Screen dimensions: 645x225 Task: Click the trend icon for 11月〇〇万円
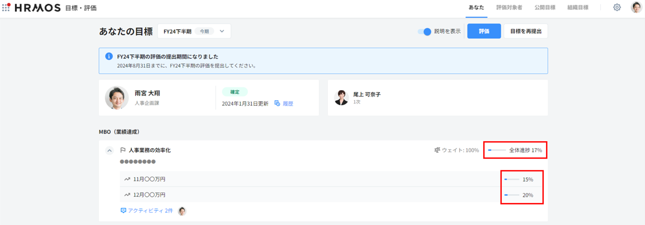click(127, 179)
